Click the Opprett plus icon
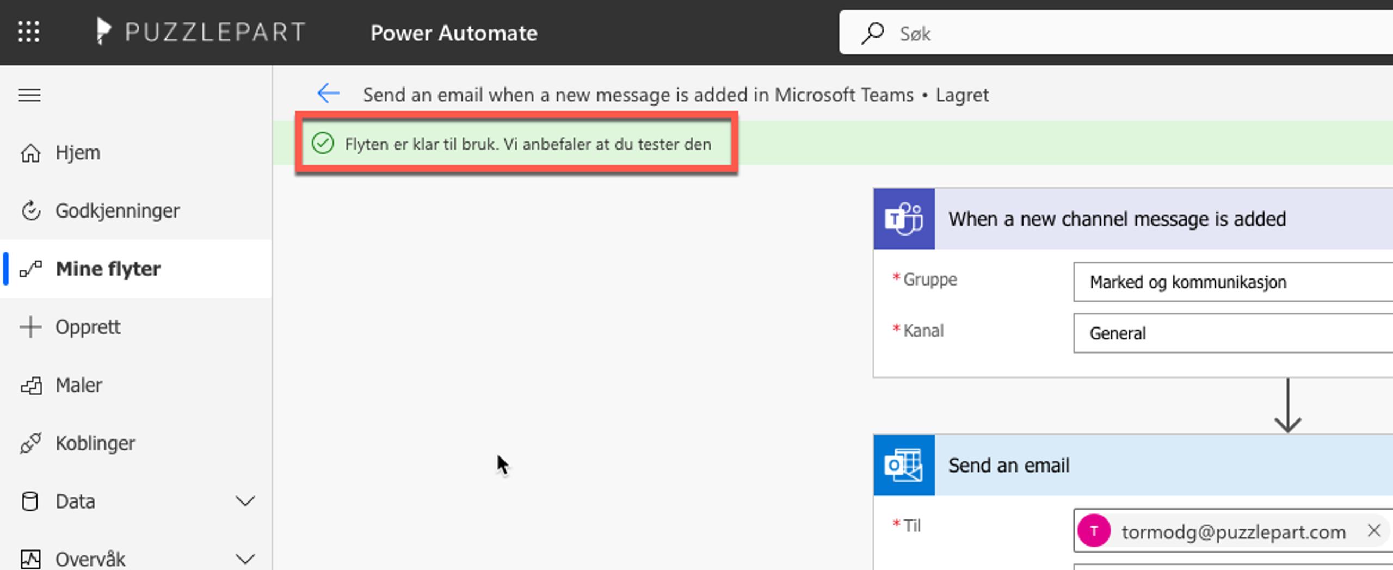 pos(30,327)
